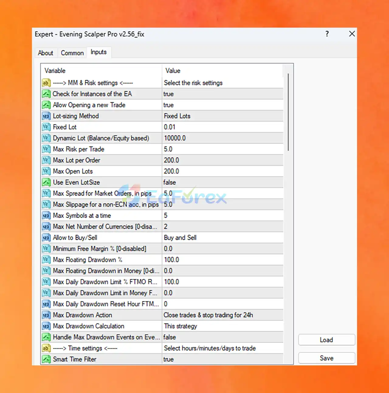The height and width of the screenshot is (393, 389).
Task: Open the Buy and Sell direction dropdown
Action: (222, 238)
